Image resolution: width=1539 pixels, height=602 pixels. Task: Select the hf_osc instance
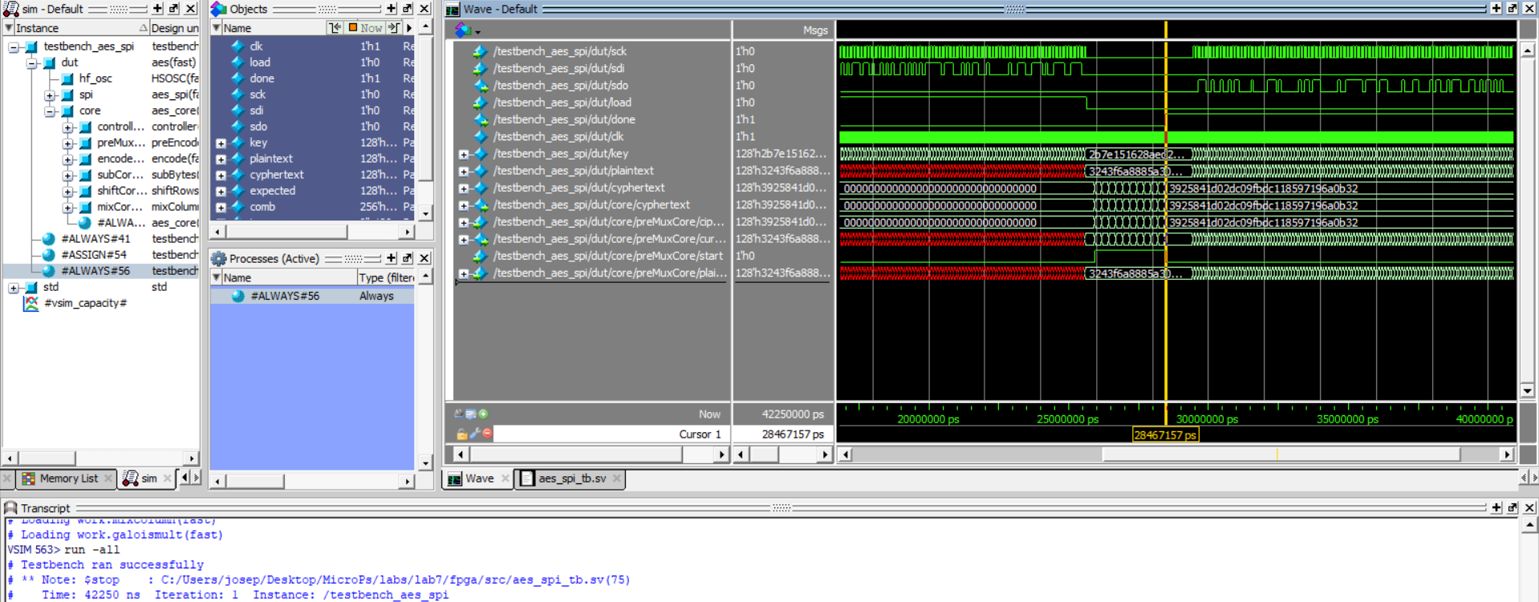click(x=95, y=79)
